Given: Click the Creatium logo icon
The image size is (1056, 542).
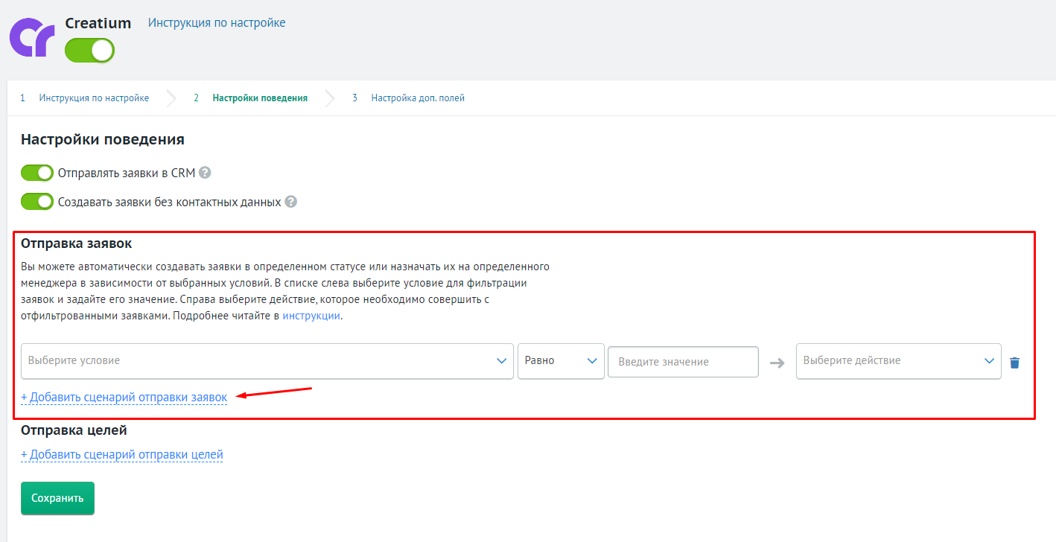Looking at the screenshot, I should pos(32,39).
